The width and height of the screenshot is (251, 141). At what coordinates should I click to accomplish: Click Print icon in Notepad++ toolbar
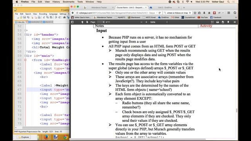[x=39, y=17]
